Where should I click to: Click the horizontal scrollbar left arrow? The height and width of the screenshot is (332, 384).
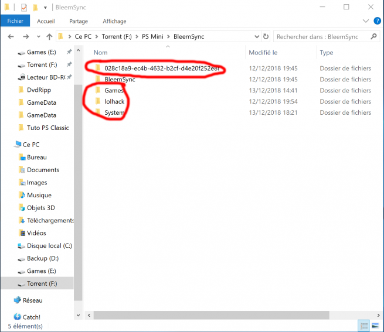point(89,316)
